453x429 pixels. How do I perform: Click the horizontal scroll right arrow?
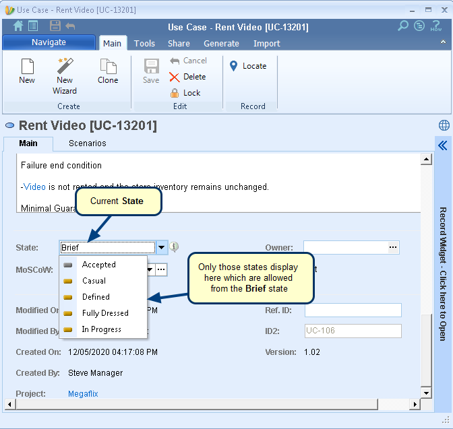point(415,404)
